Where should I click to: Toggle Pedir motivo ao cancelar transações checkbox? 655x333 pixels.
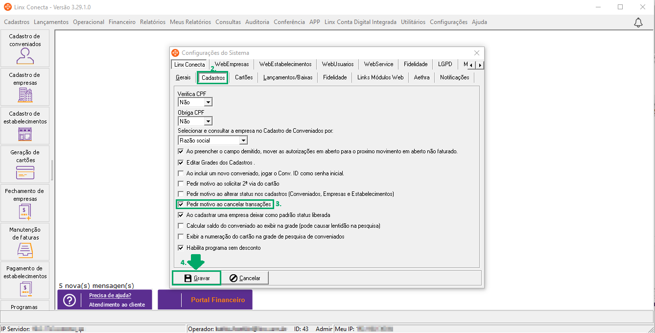click(x=181, y=204)
